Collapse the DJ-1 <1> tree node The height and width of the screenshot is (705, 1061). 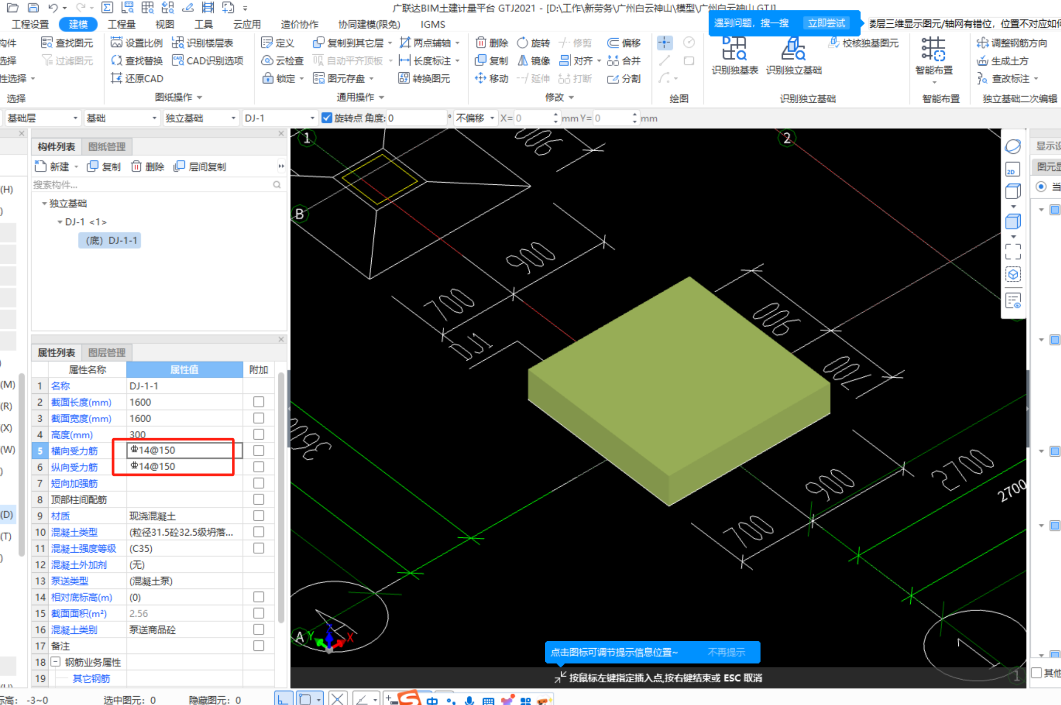60,222
